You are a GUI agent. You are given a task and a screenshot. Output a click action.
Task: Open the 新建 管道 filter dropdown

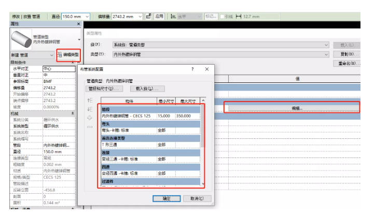pyautogui.click(x=51, y=55)
